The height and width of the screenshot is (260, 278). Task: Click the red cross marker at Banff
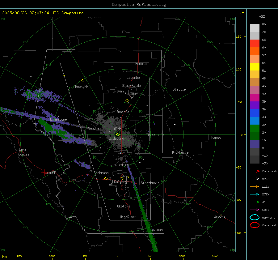click(x=44, y=173)
